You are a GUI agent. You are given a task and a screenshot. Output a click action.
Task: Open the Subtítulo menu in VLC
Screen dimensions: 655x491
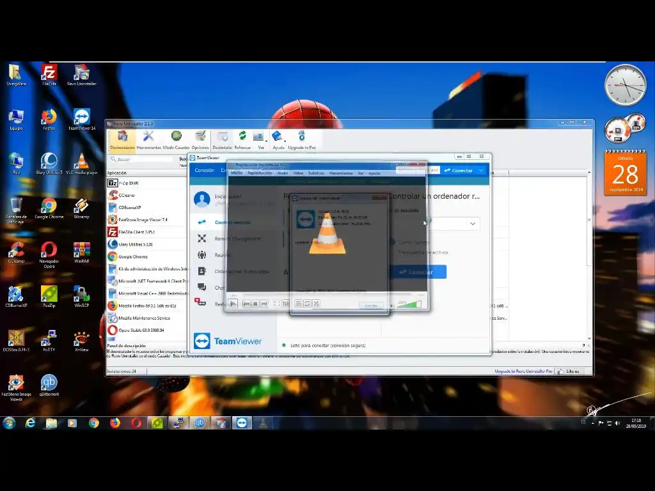tap(316, 173)
